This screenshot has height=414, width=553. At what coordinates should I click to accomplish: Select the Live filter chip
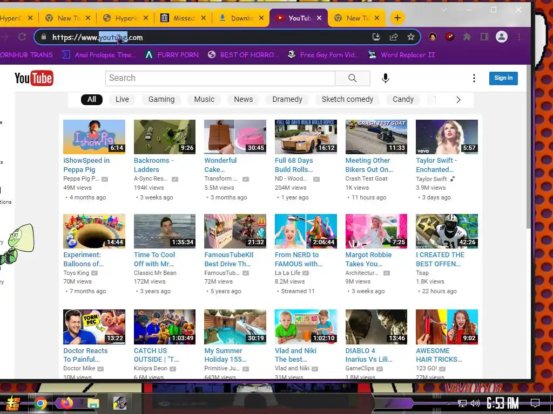point(122,100)
